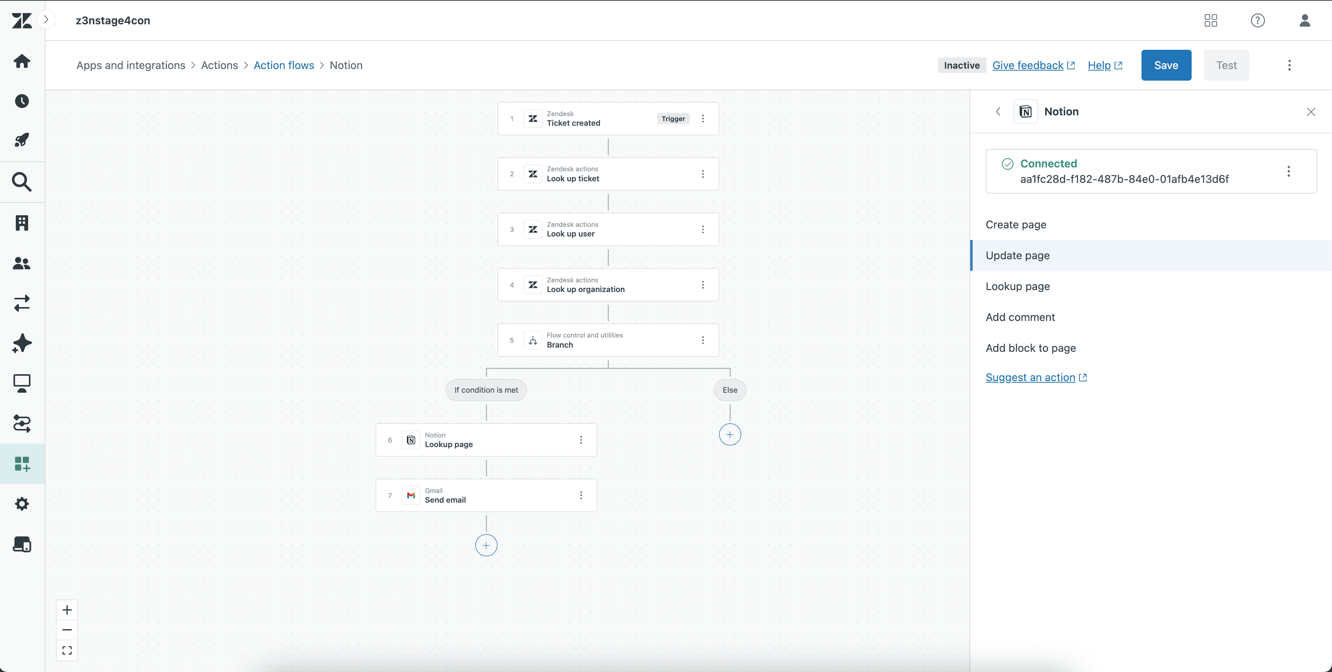Choose the Lookup page action
The height and width of the screenshot is (672, 1332).
[x=1151, y=286]
